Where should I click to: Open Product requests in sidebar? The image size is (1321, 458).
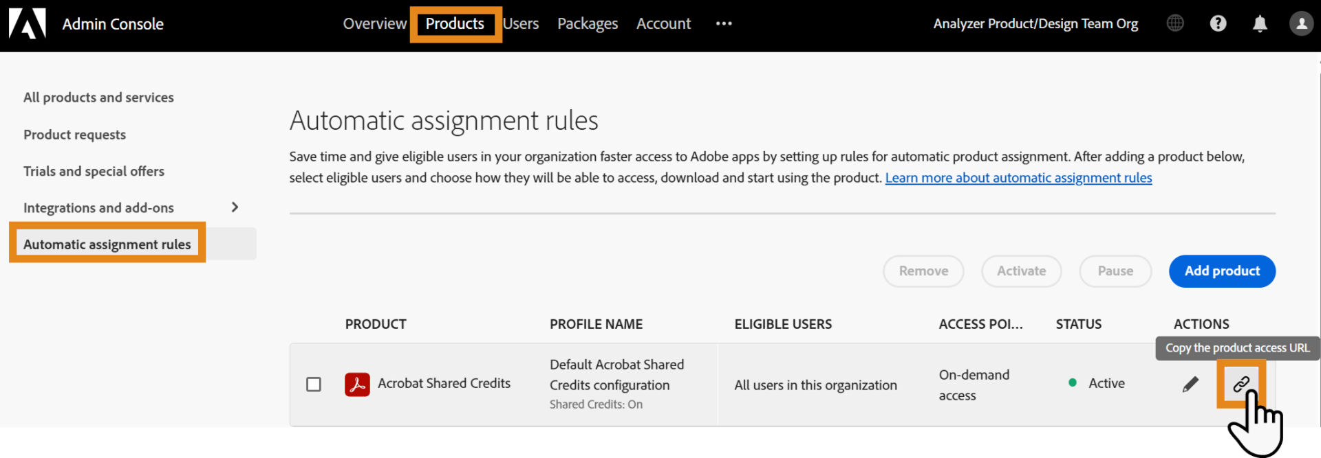click(x=74, y=135)
